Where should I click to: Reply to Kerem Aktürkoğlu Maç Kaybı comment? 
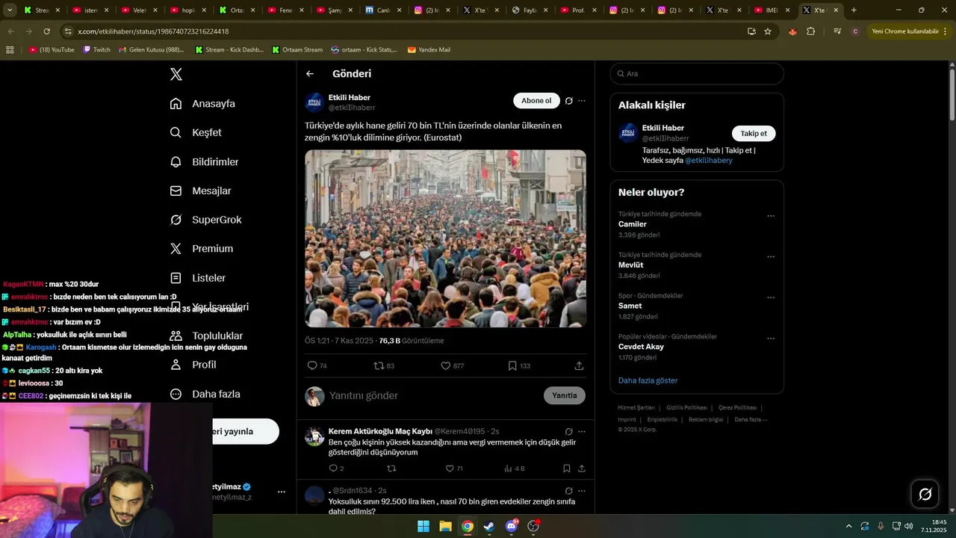click(334, 469)
